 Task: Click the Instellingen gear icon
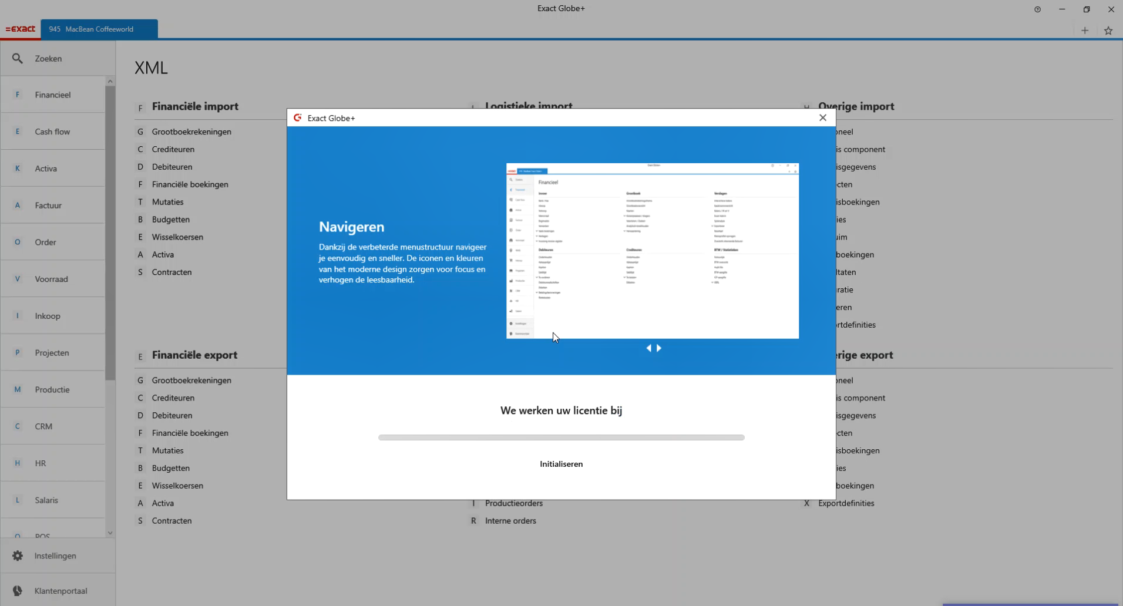[x=18, y=555]
